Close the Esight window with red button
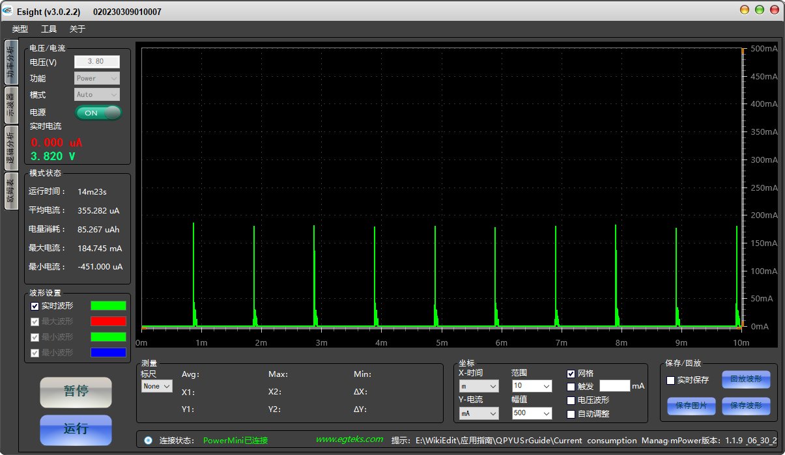 point(775,10)
